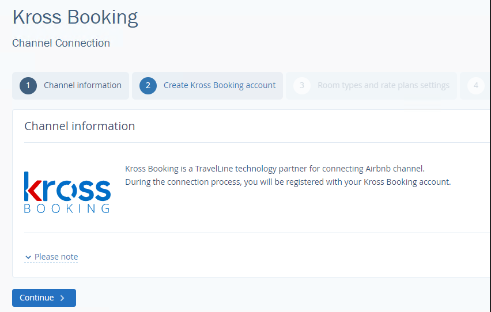Viewport: 491px width, 312px height.
Task: Click the Kross Booking logo image
Action: [x=67, y=192]
